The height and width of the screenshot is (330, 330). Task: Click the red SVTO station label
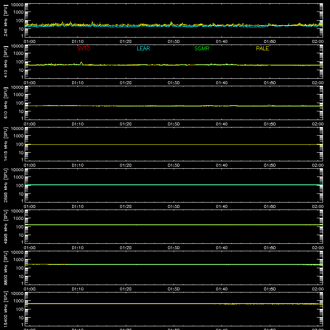click(x=84, y=48)
